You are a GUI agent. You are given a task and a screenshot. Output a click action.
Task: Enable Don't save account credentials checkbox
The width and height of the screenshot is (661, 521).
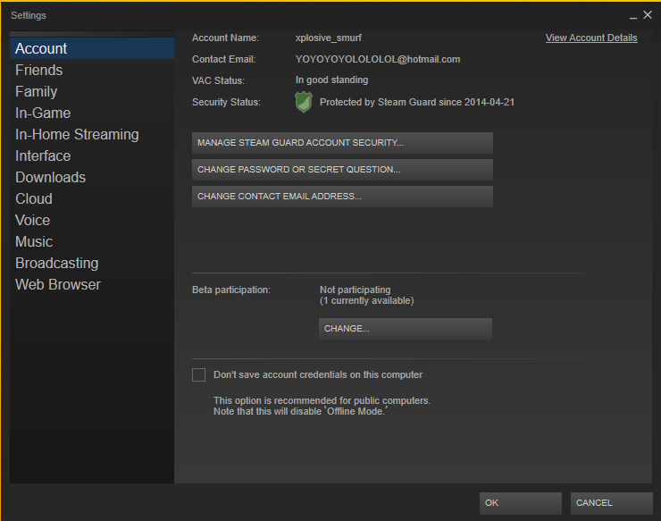[198, 374]
